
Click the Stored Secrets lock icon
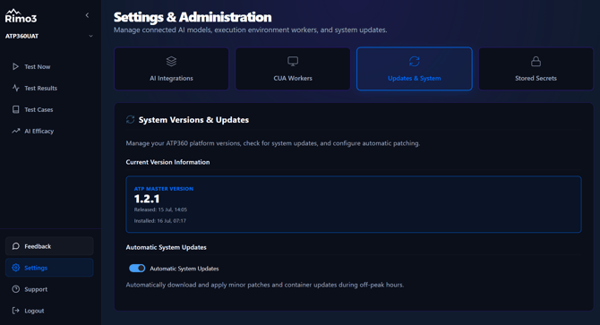[536, 61]
